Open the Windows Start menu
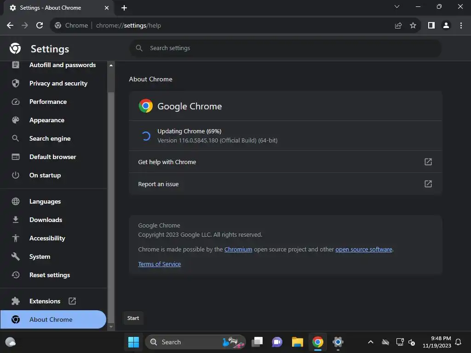 134,342
